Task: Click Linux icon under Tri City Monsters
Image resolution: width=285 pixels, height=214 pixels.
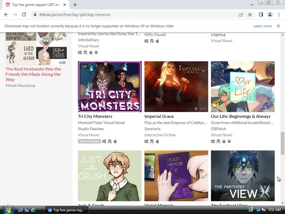Action: click(110, 141)
